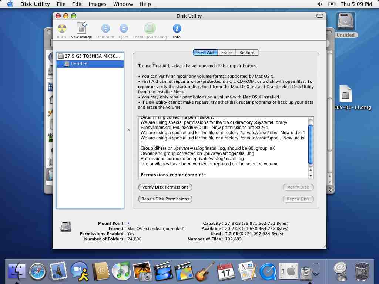This screenshot has height=284, width=379.
Task: Click the Capacity value 27.8 GB
Action: coord(256,223)
